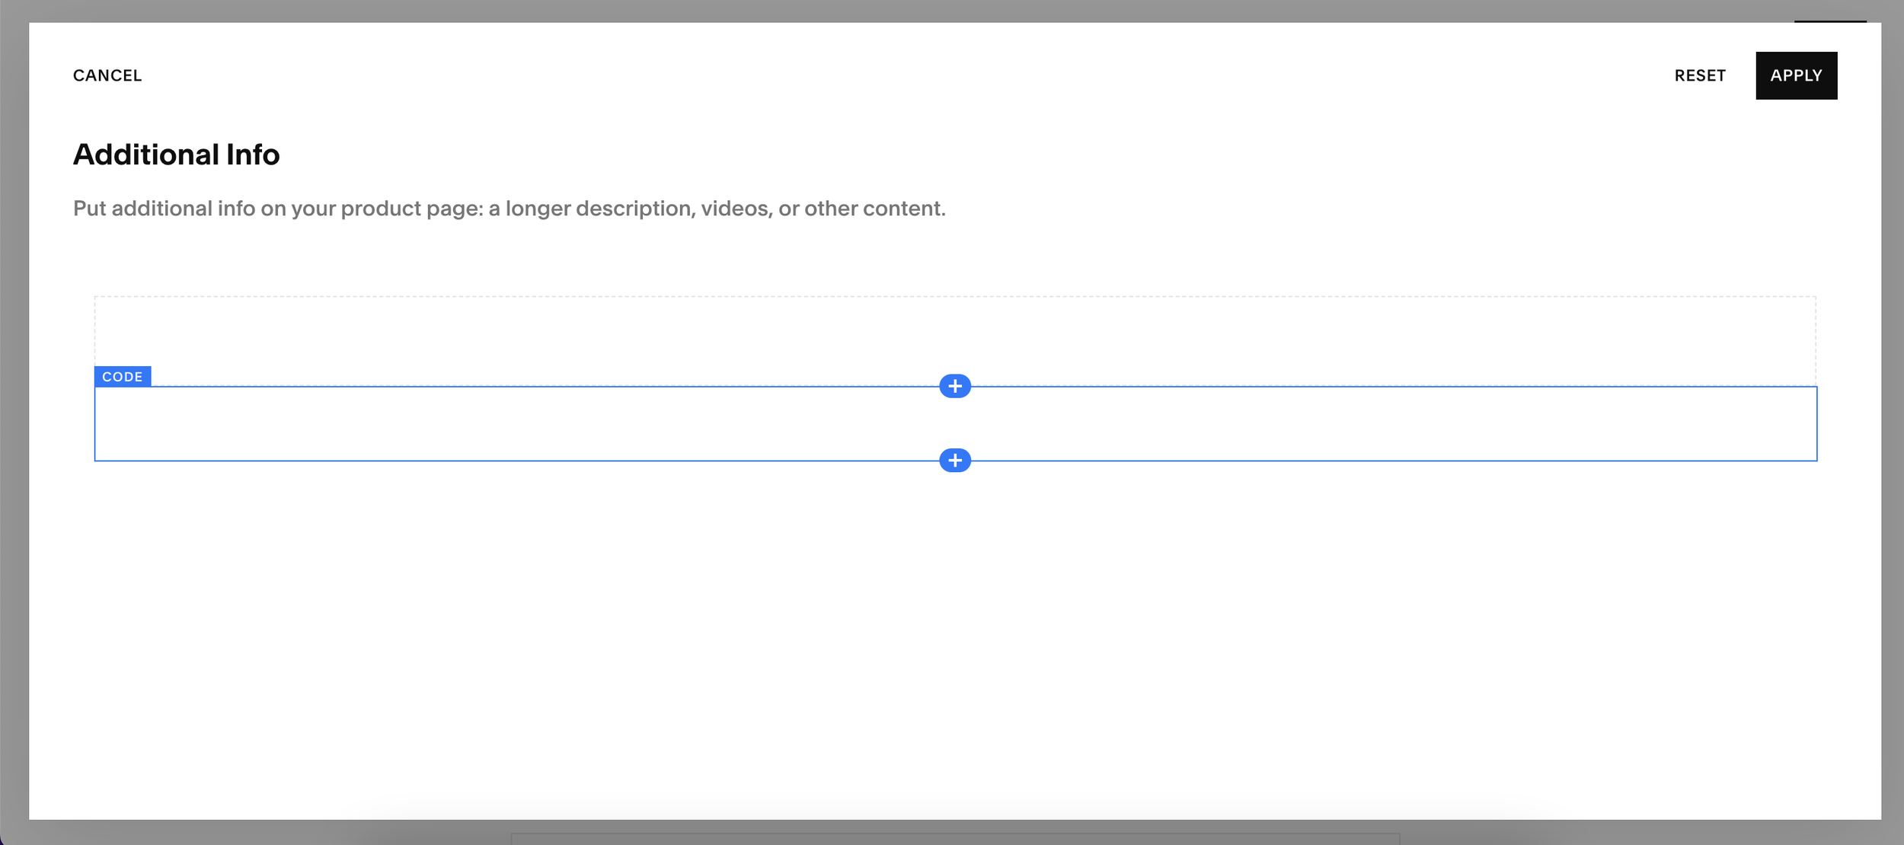The image size is (1904, 845).
Task: Click the dimmed overlay right of the dialog
Action: (x=1892, y=422)
